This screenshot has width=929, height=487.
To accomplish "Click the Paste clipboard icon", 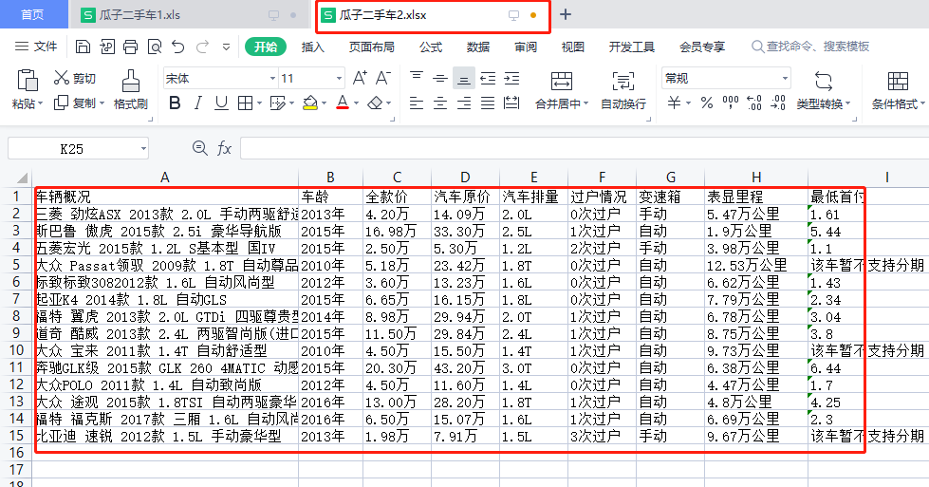I will [x=28, y=80].
